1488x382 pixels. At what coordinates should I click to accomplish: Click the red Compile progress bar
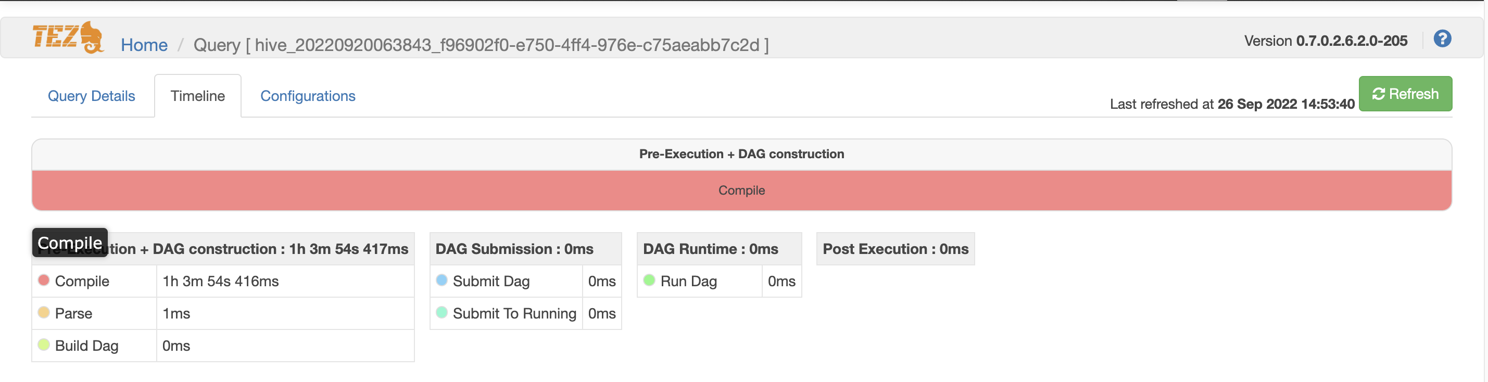click(742, 190)
